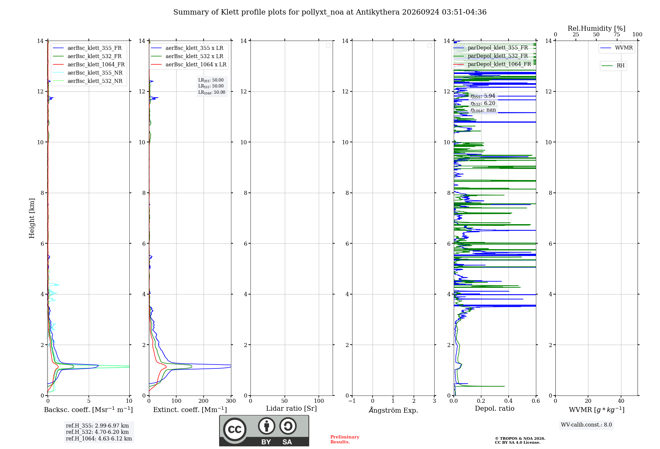Click the ShareAlike SA circular arrow icon
The height and width of the screenshot is (449, 660).
tap(288, 426)
